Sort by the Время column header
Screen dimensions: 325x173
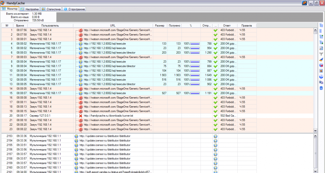click(x=20, y=26)
